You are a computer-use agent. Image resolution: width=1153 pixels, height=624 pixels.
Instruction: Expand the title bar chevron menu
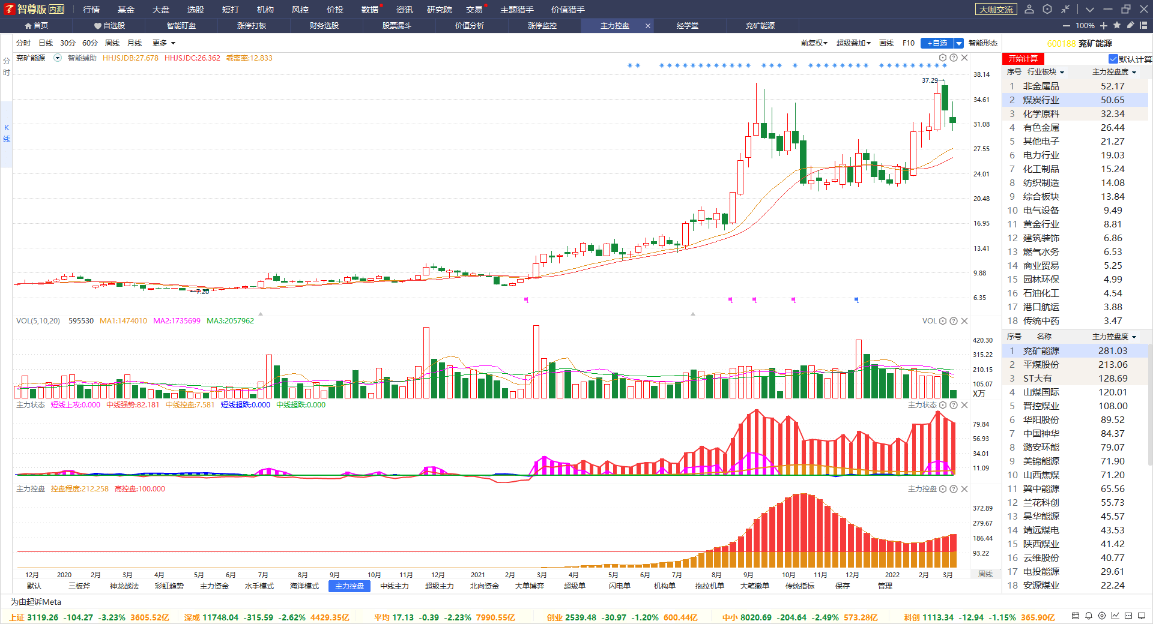pos(1089,9)
